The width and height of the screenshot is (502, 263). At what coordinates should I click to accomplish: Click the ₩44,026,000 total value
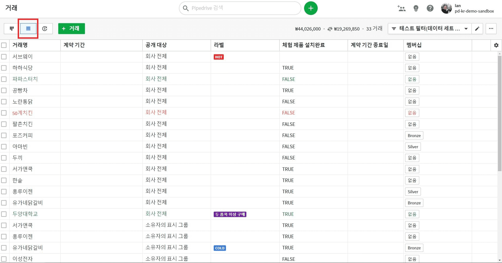(308, 29)
